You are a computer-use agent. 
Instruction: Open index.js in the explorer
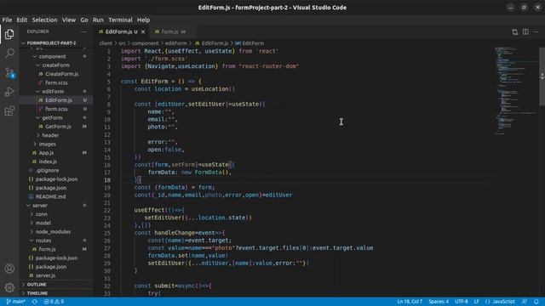[x=48, y=161]
